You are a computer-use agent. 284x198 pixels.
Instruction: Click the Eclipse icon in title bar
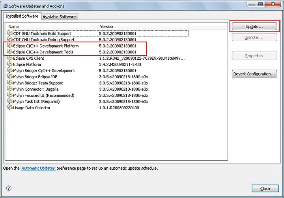coord(6,6)
